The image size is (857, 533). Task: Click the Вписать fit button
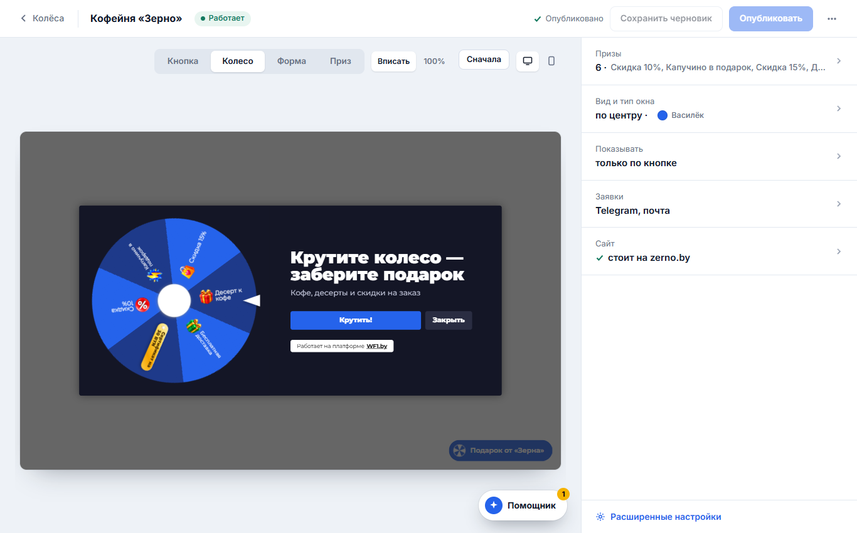(x=393, y=61)
